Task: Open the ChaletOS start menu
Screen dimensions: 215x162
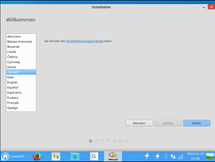Action: coord(13,156)
